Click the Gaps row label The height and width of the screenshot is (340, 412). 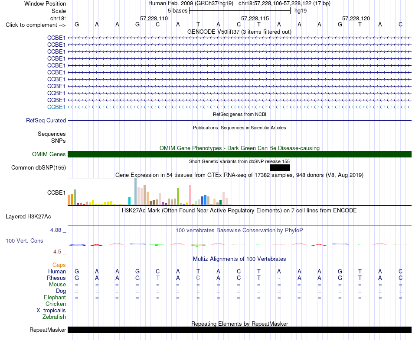point(59,265)
